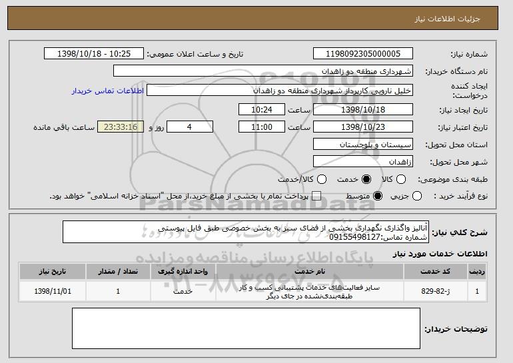Click the شماره نیاز field 1198092305000005
The height and width of the screenshot is (363, 513).
pos(363,54)
